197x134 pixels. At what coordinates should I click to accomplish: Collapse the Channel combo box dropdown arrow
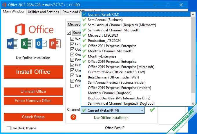pyautogui.click(x=142, y=110)
